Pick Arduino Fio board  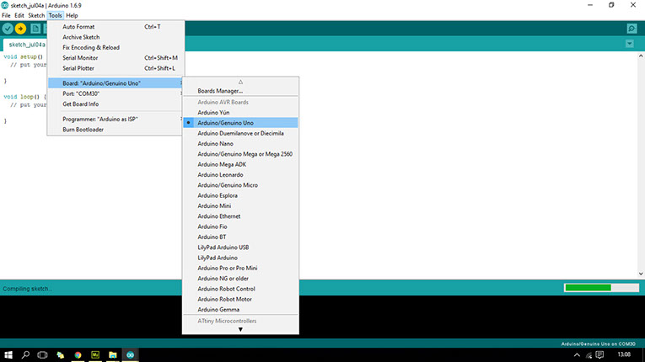point(240,226)
